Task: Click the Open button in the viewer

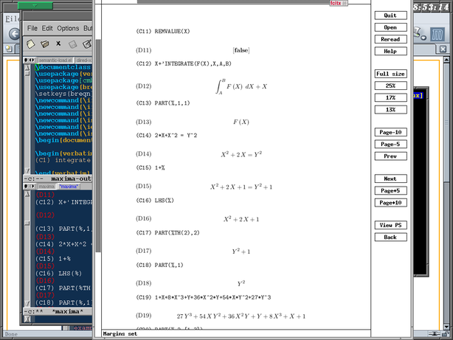Action: (x=390, y=27)
